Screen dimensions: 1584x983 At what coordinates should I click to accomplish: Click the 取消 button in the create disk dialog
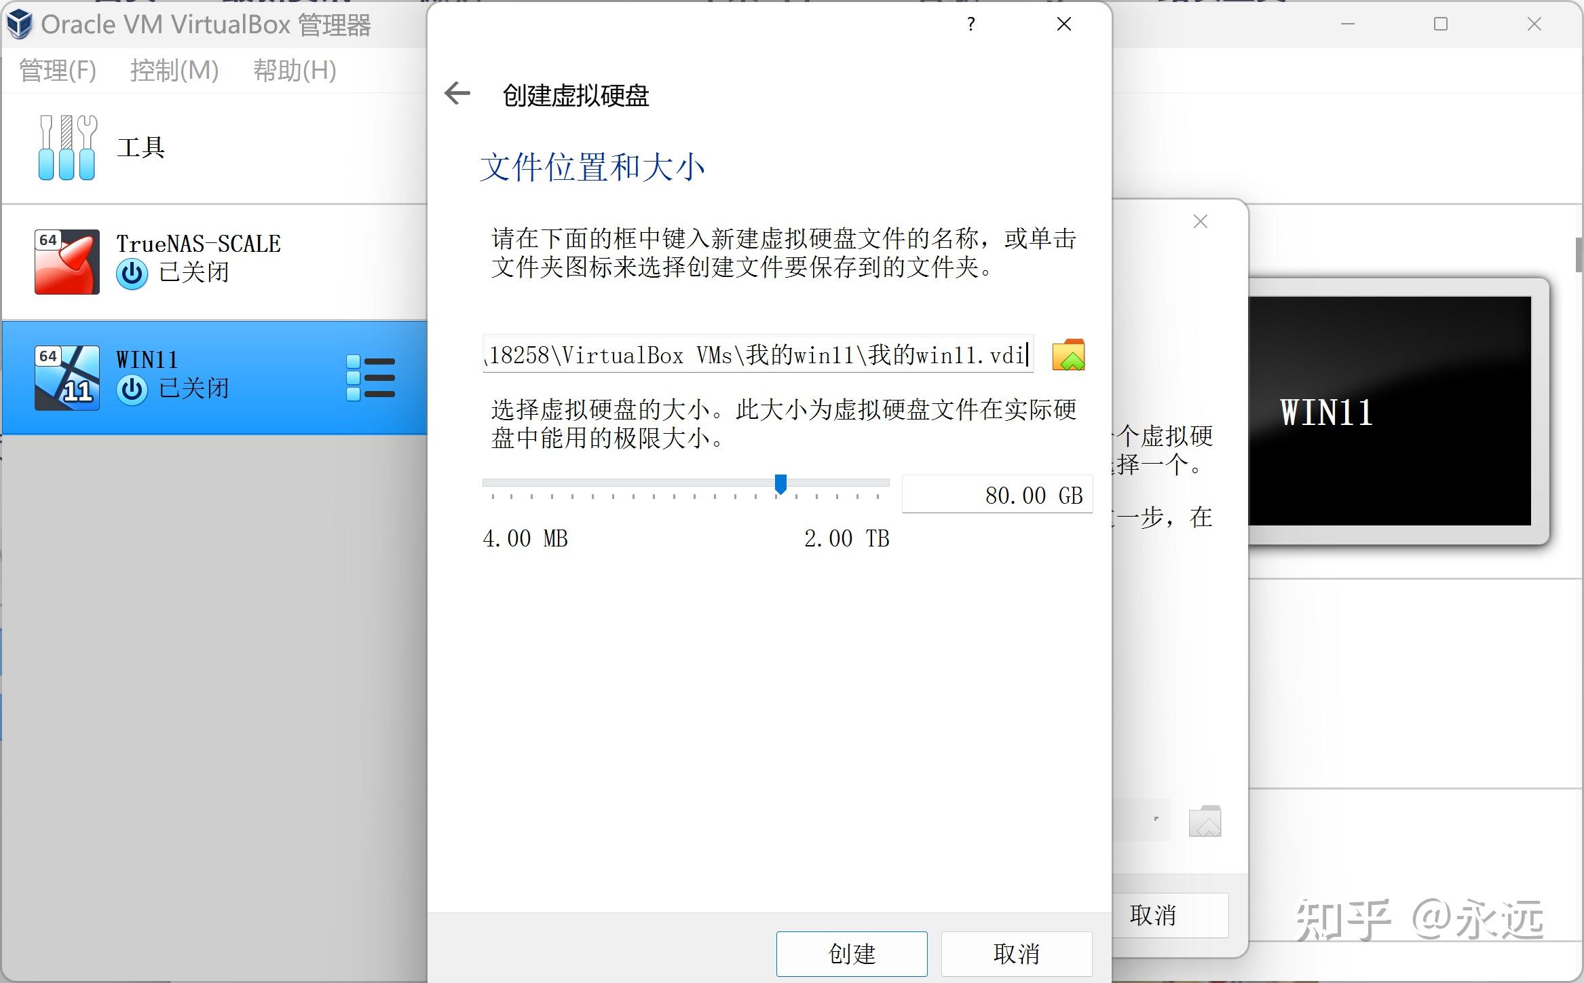pyautogui.click(x=1017, y=954)
